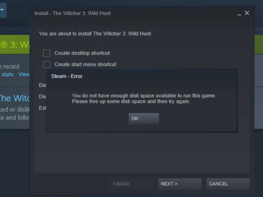Viewport: 263px width, 197px height.
Task: Dismiss the error with the OK button
Action: pyautogui.click(x=144, y=118)
